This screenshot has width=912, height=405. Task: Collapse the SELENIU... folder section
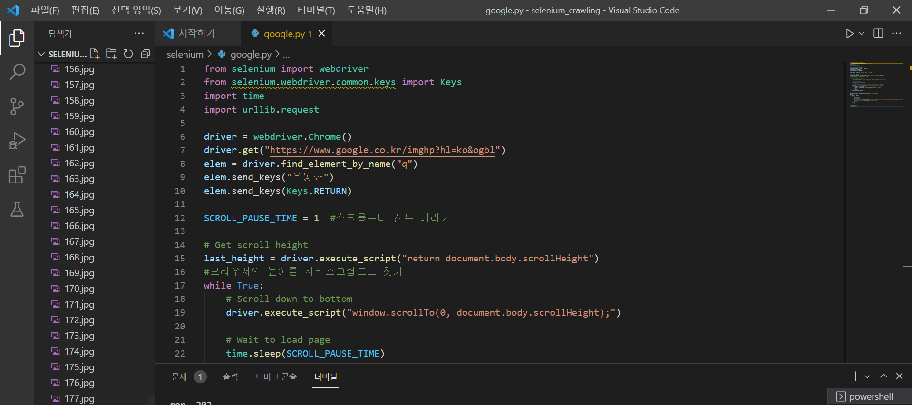tap(41, 54)
